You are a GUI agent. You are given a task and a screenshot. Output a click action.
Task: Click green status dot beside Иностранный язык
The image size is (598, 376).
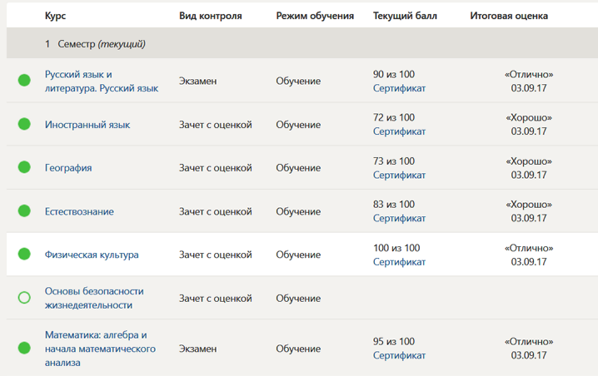coord(24,124)
